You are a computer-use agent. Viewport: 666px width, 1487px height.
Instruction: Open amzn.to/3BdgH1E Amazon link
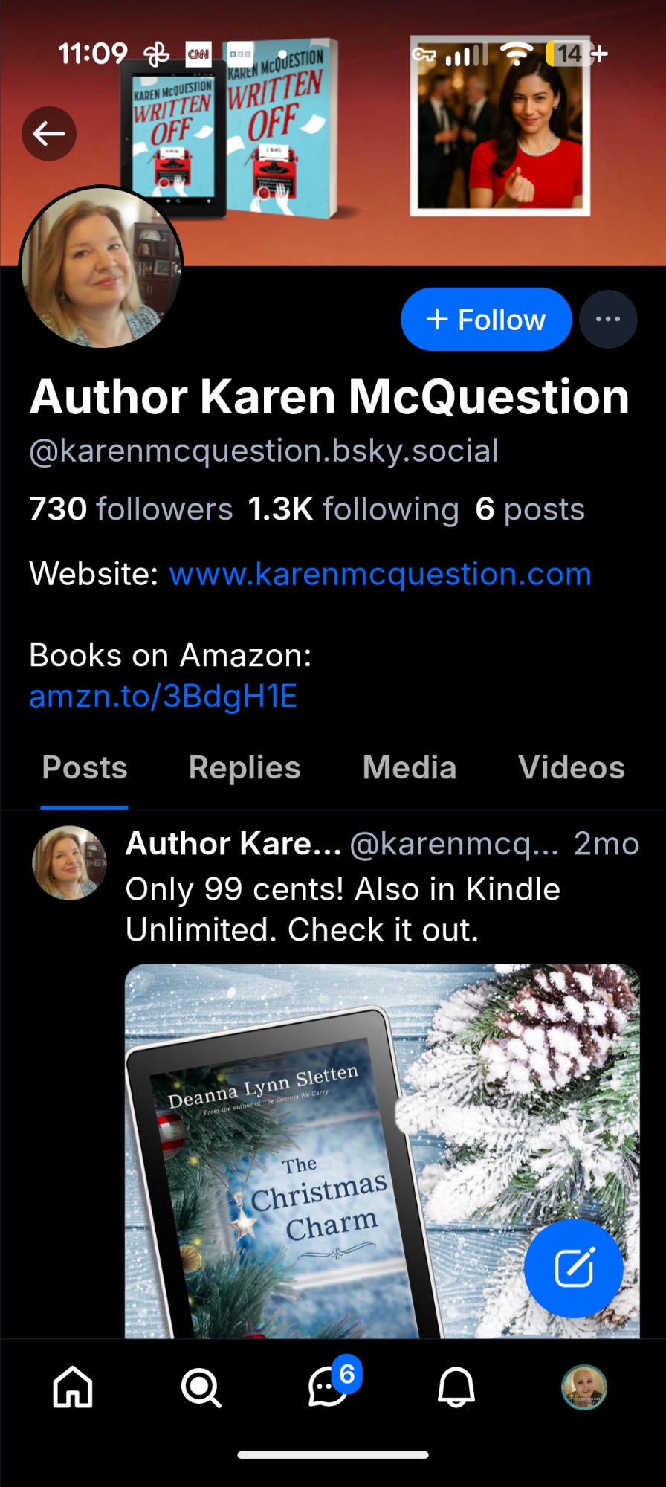[164, 697]
